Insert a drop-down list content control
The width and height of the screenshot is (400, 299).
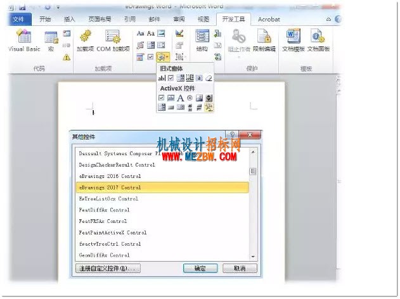click(161, 46)
